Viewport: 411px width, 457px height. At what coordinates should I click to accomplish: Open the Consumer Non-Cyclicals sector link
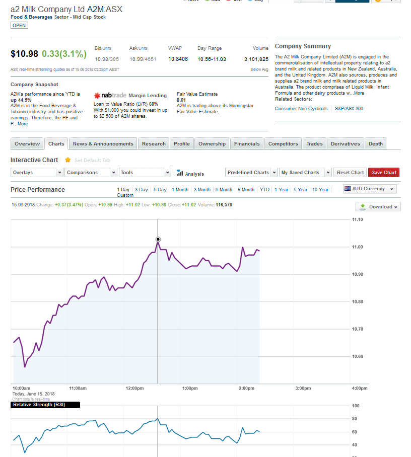pos(301,108)
